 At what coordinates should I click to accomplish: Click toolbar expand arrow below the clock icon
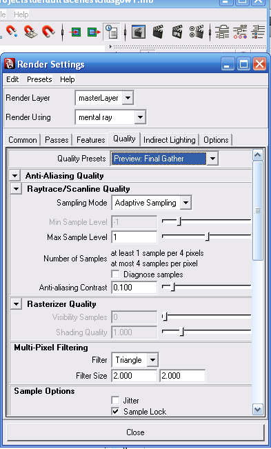pyautogui.click(x=111, y=46)
